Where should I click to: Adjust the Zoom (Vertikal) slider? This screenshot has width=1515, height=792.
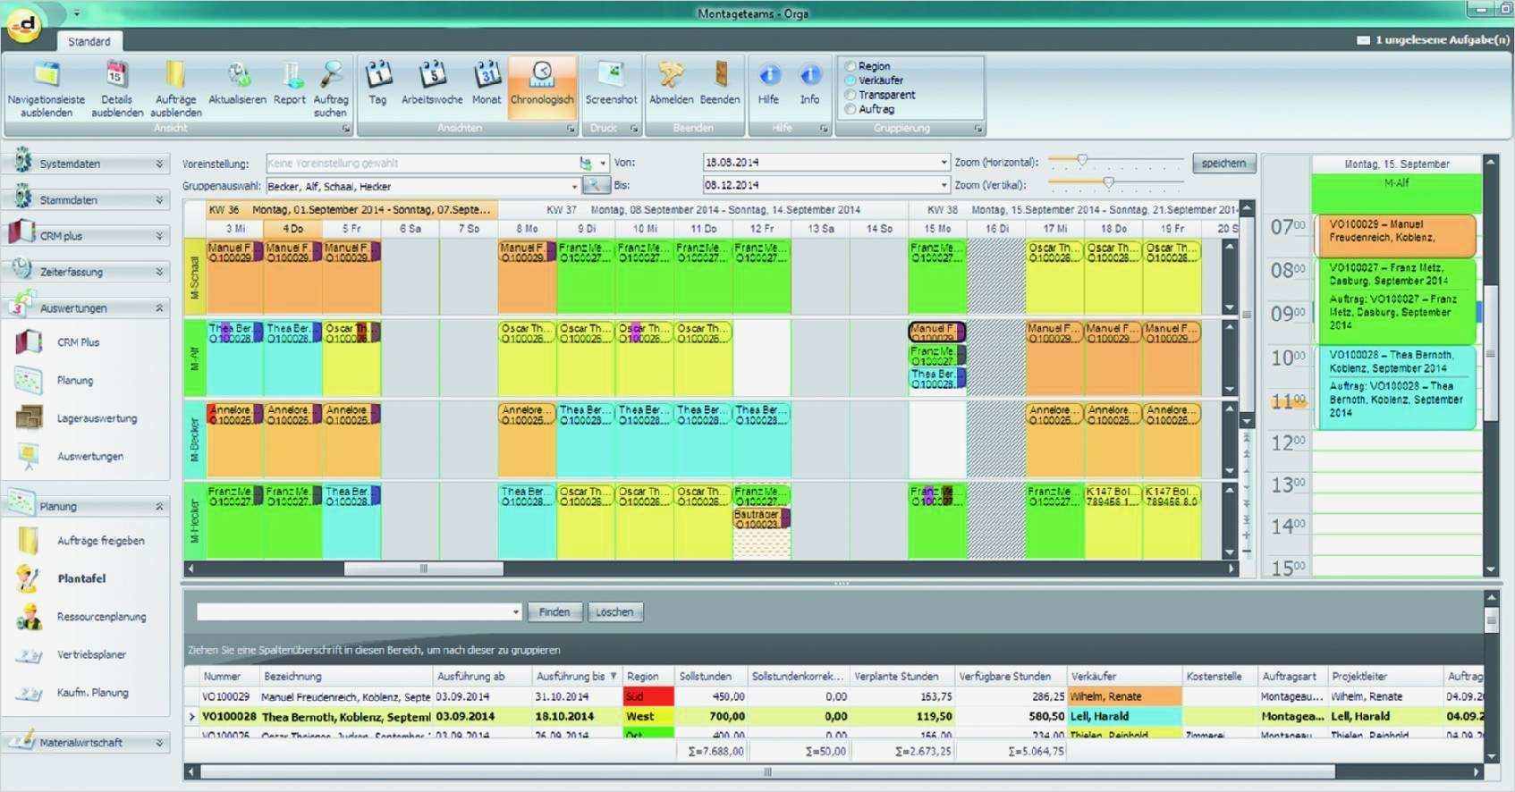(1109, 182)
